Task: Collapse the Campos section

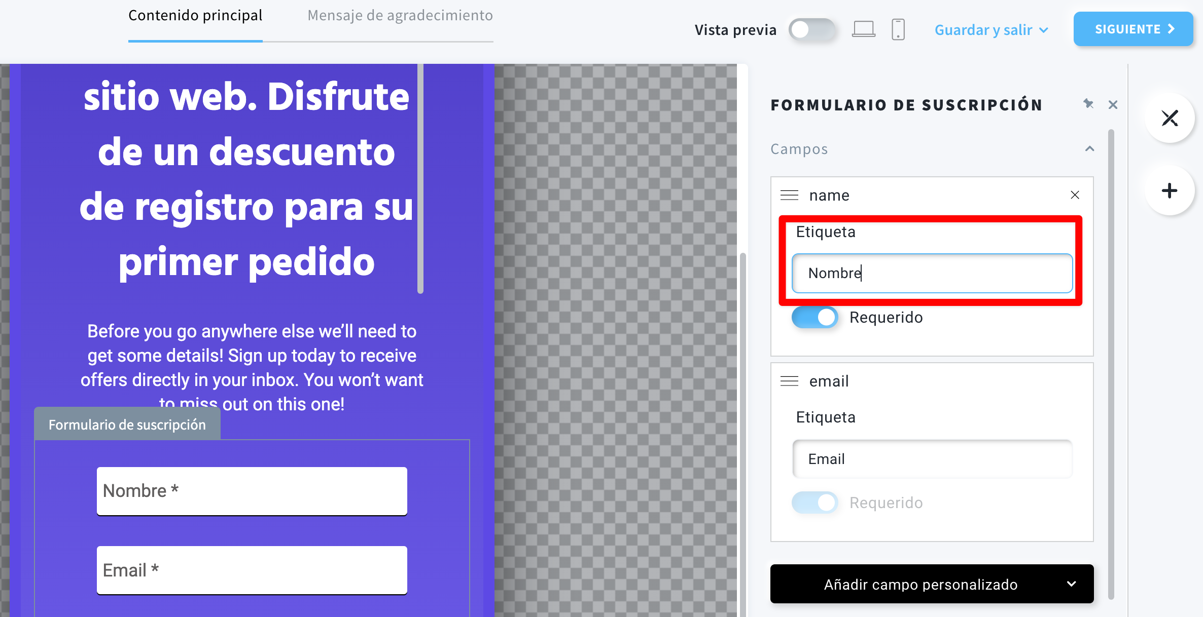Action: click(x=1089, y=149)
